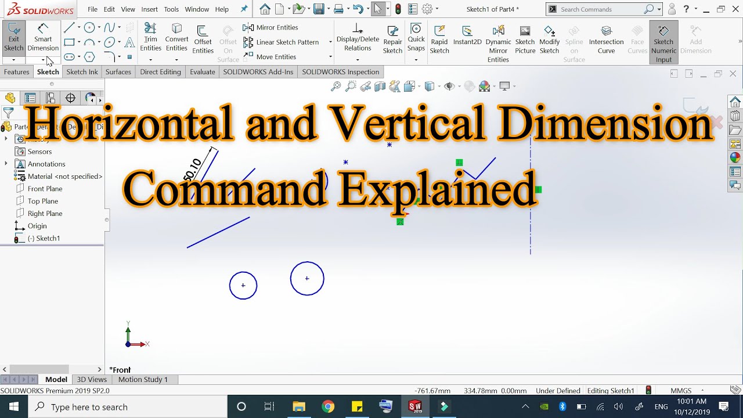Image resolution: width=743 pixels, height=418 pixels.
Task: Click Modify Sketch tool
Action: coord(549,39)
